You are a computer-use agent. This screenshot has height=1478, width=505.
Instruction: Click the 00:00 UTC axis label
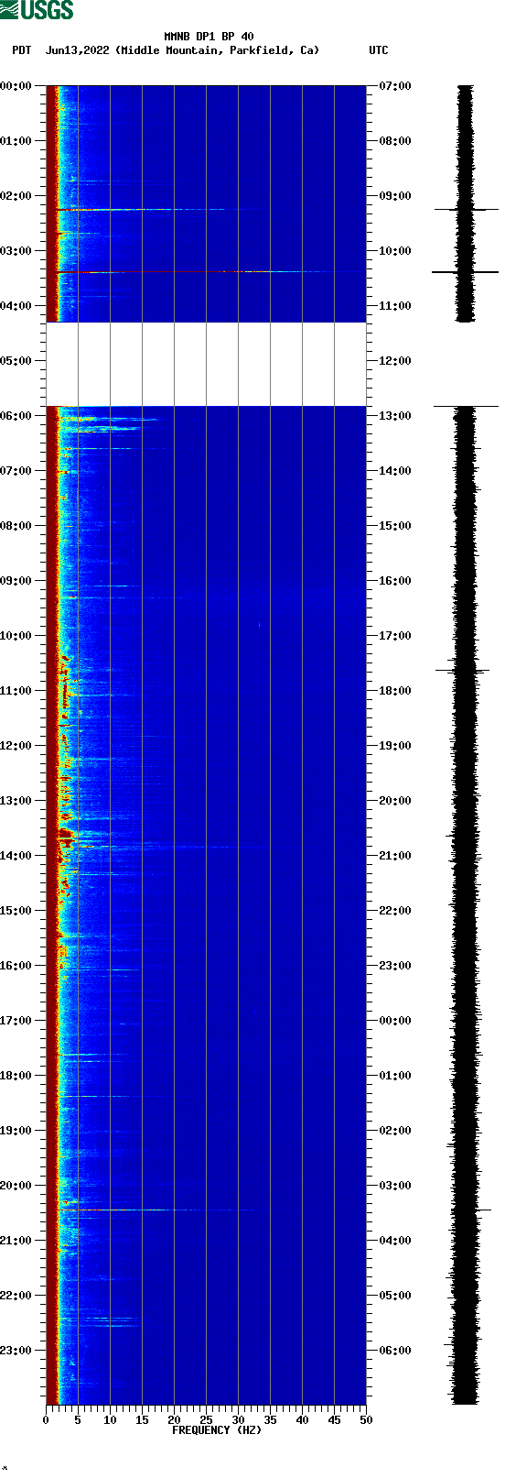[x=395, y=1021]
